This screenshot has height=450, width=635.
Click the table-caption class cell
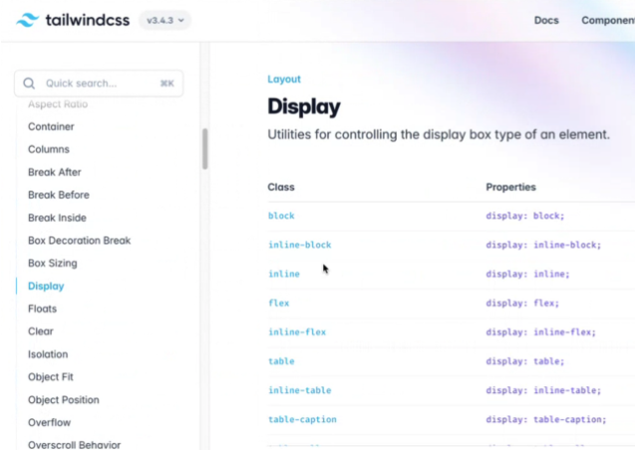(302, 420)
